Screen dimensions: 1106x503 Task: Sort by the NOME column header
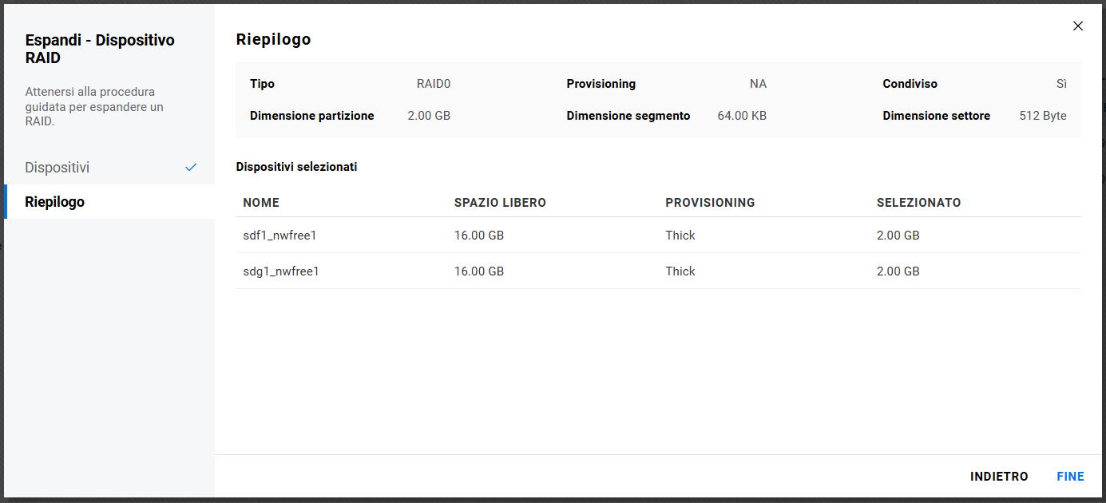(x=261, y=203)
